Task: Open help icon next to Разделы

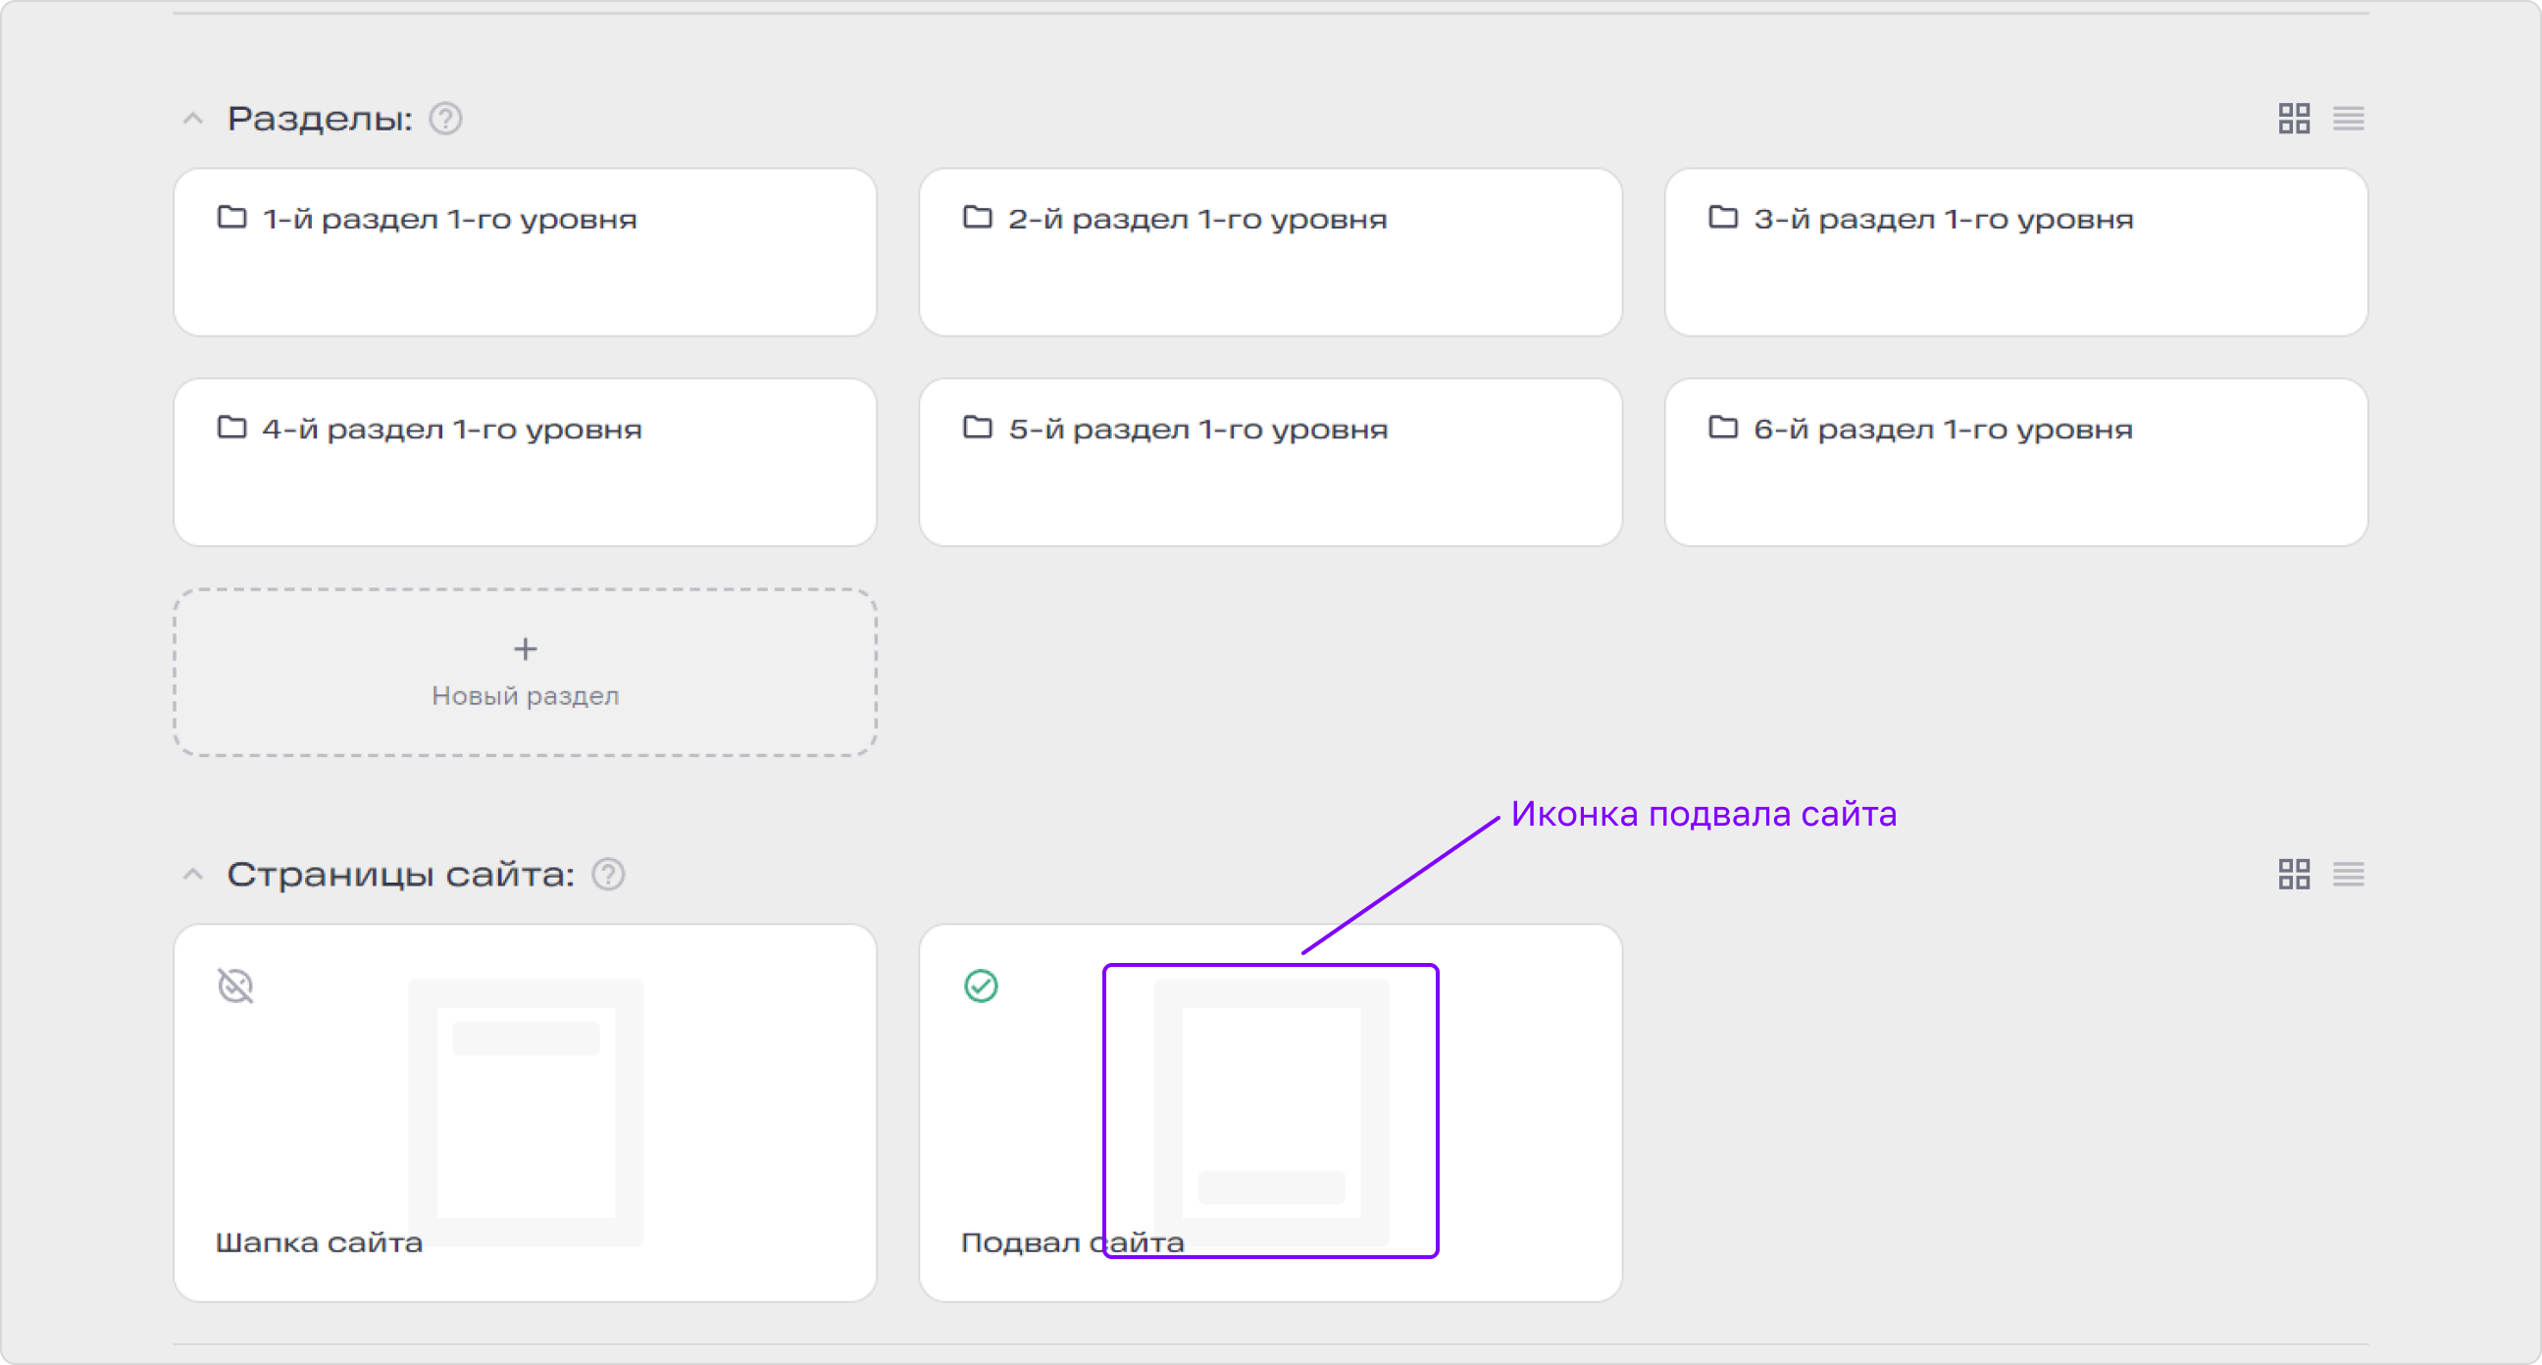Action: pos(445,119)
